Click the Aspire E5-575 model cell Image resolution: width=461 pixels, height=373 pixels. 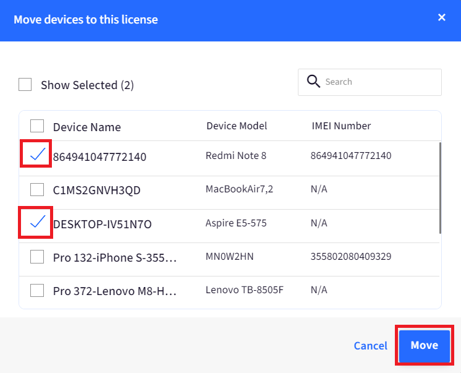point(236,223)
